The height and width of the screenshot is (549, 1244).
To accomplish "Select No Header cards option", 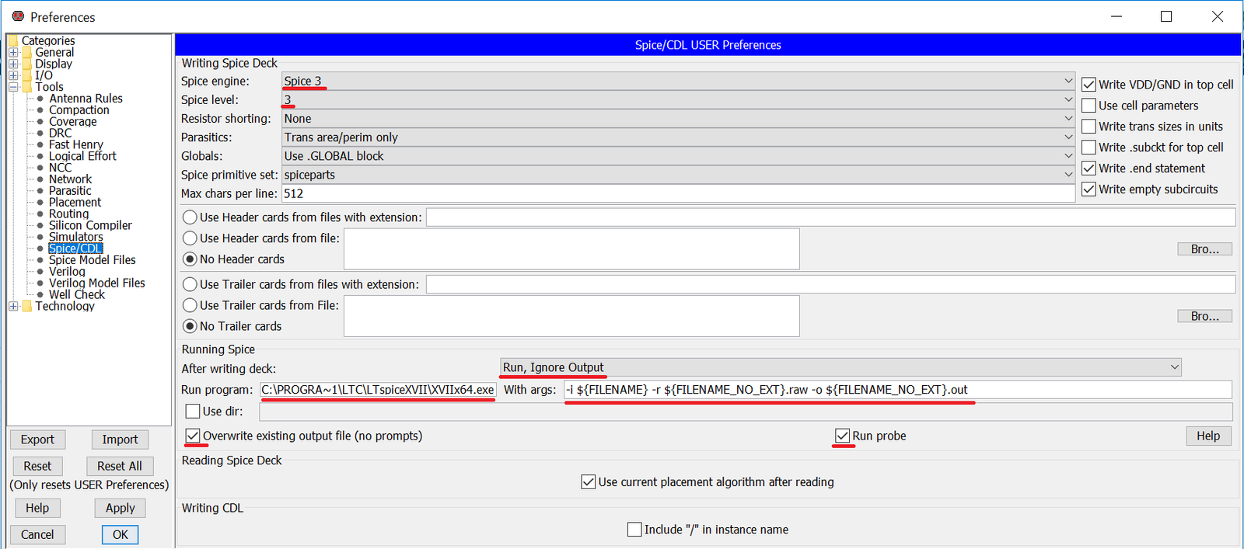I will click(190, 259).
